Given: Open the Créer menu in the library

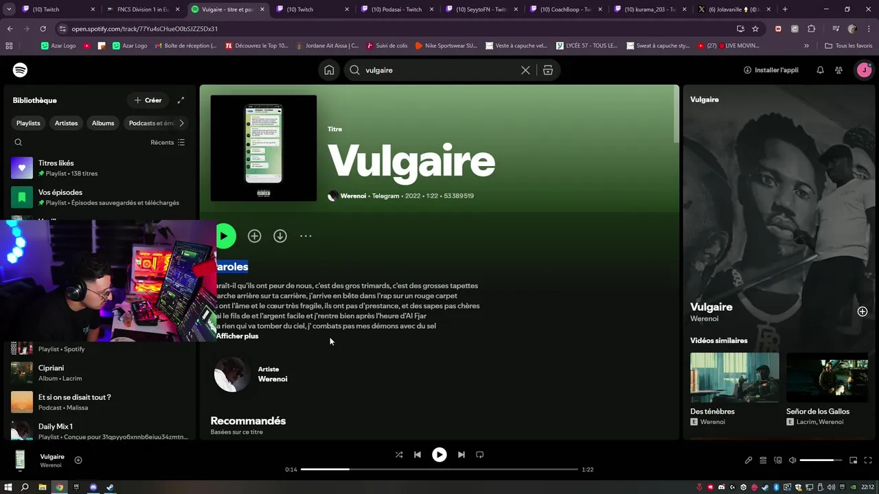Looking at the screenshot, I should tap(148, 100).
